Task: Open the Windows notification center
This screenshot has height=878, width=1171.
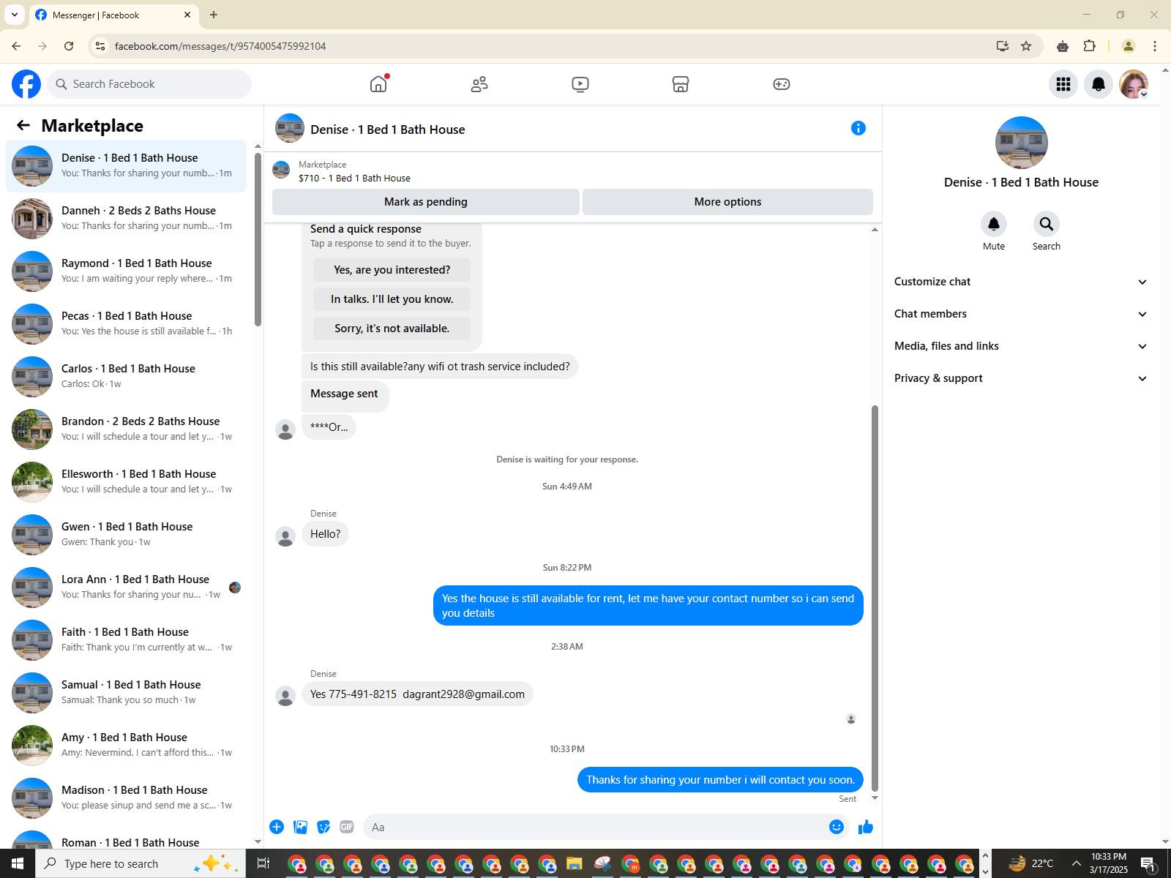Action: click(x=1148, y=864)
